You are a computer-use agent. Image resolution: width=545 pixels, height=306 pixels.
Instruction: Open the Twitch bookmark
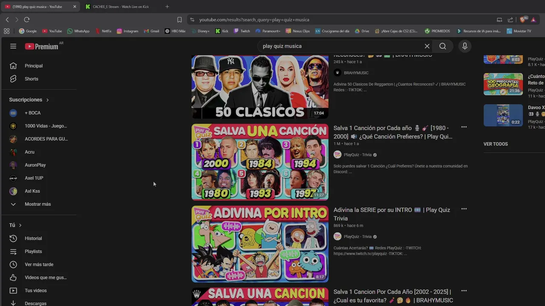[x=242, y=31]
